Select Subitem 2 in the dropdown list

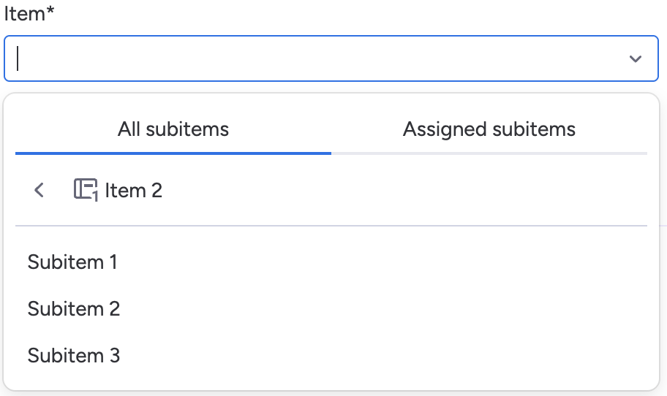[x=74, y=309]
